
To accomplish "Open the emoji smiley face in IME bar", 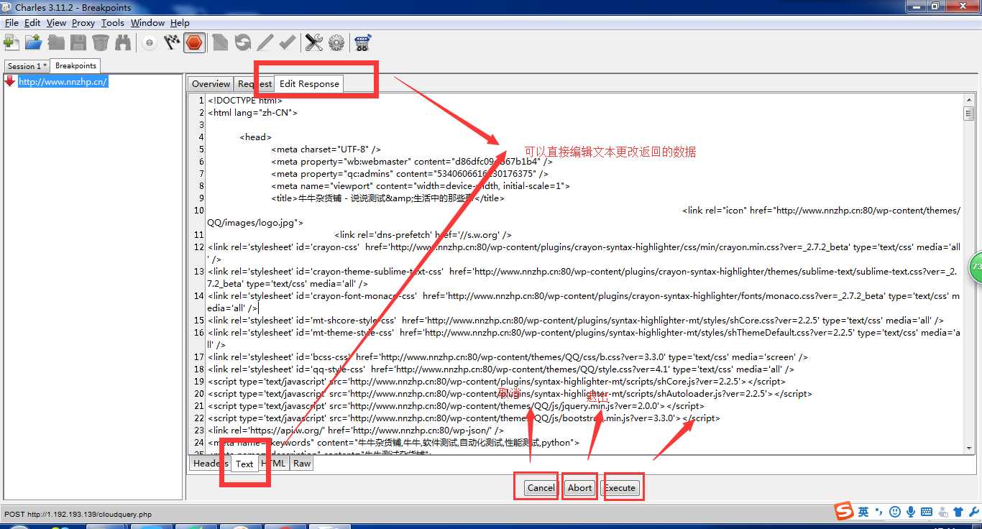I will coord(895,512).
